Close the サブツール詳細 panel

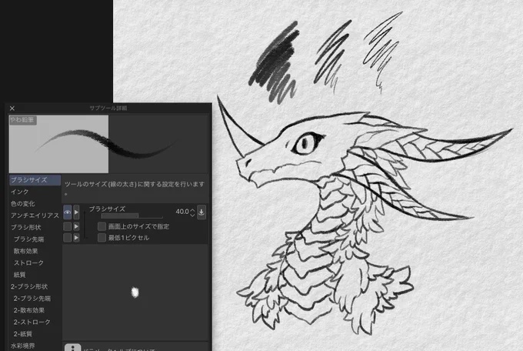coord(12,109)
